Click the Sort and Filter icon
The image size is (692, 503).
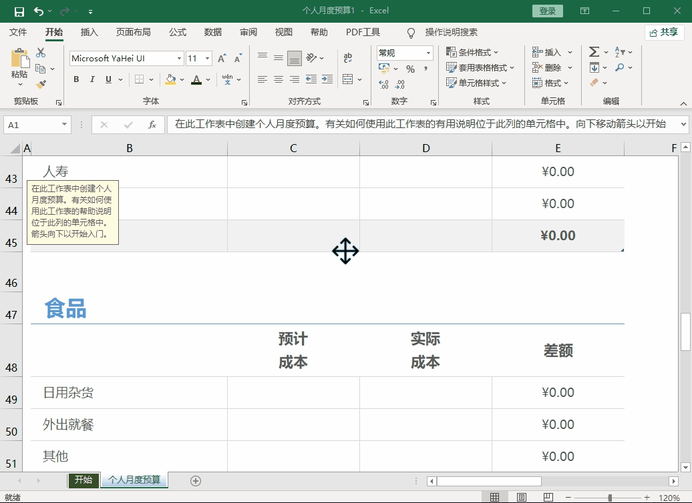coord(620,52)
